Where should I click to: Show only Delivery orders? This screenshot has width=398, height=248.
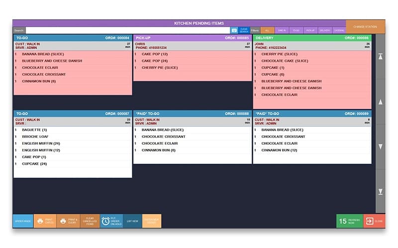[x=325, y=30]
